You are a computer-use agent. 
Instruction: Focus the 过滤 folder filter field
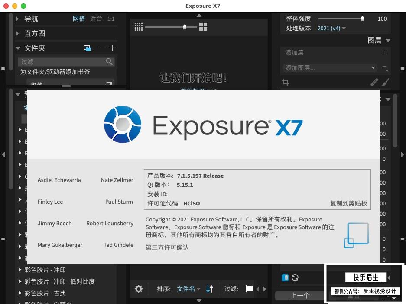pyautogui.click(x=66, y=61)
